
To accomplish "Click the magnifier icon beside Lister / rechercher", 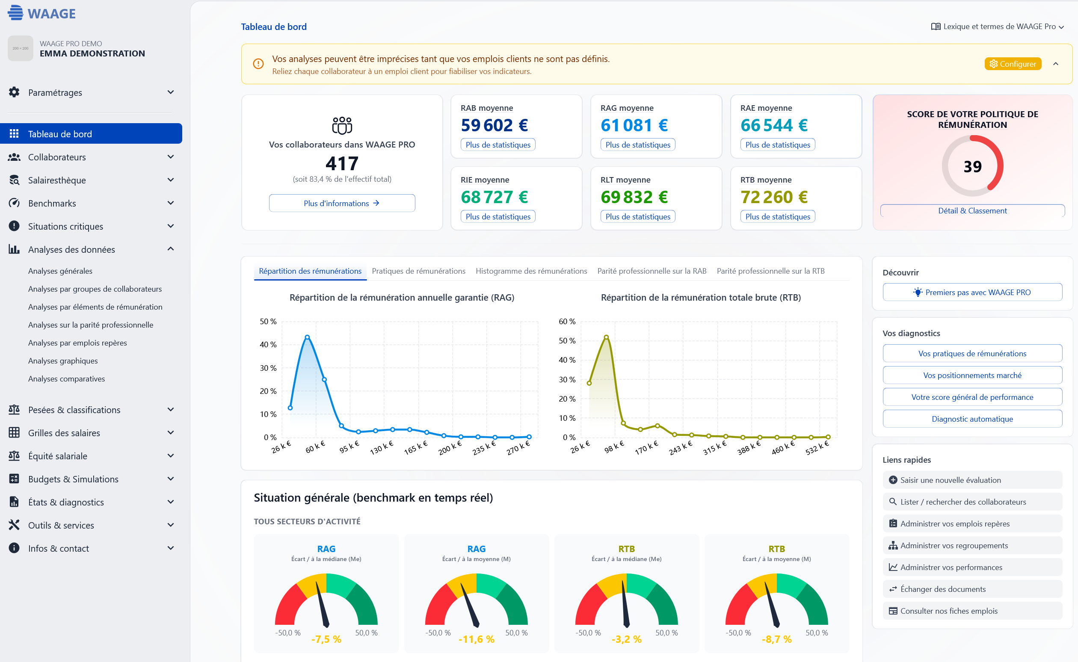I will pos(893,502).
